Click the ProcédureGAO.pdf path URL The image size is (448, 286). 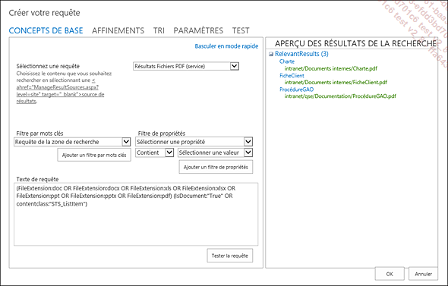(x=340, y=96)
